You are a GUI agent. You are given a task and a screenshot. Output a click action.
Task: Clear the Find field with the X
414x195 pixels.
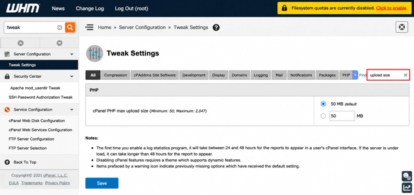coord(406,75)
